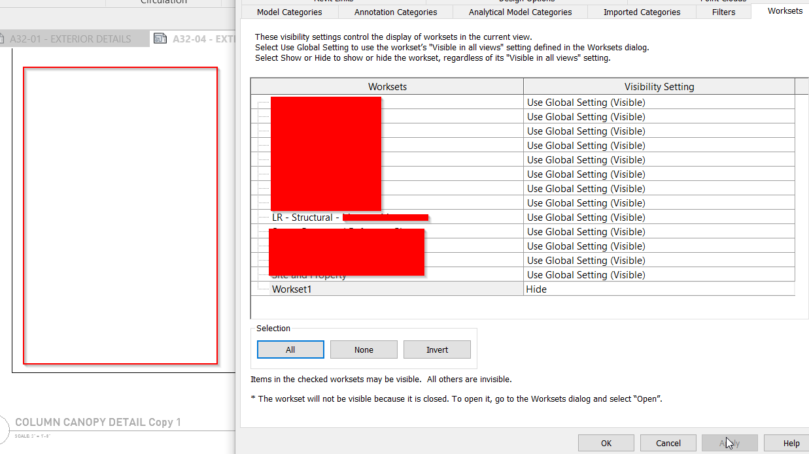Image resolution: width=809 pixels, height=454 pixels.
Task: Click the All selection button
Action: point(290,349)
